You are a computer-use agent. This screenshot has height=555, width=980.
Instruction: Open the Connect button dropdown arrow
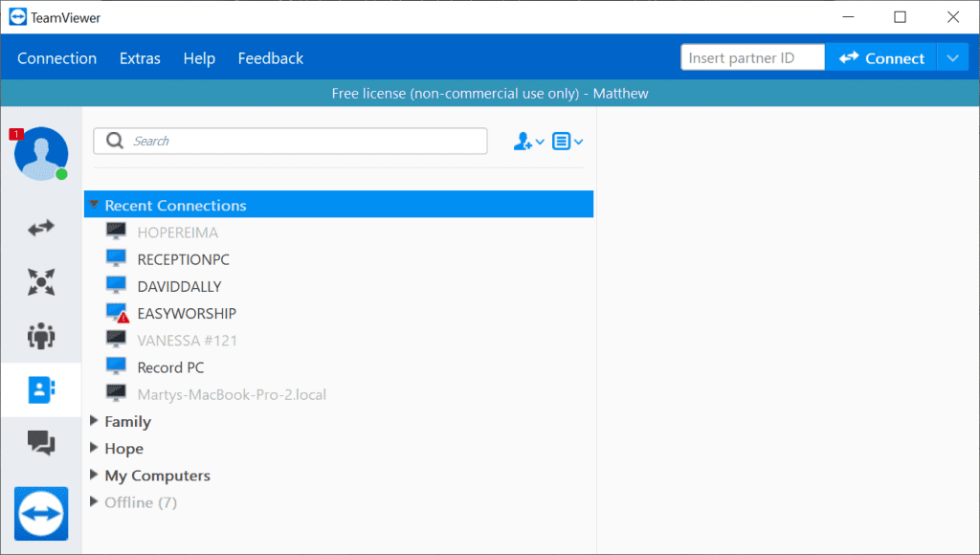tap(952, 58)
